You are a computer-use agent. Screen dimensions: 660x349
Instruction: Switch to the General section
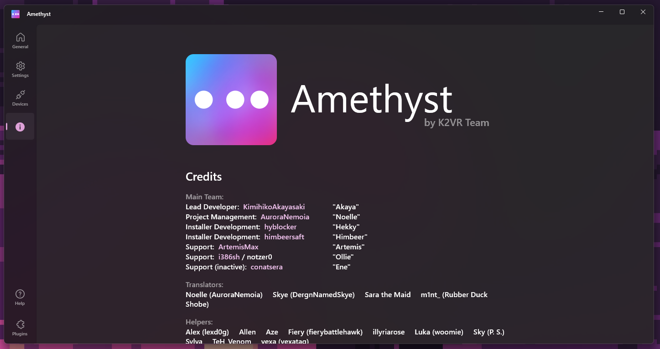coord(20,40)
